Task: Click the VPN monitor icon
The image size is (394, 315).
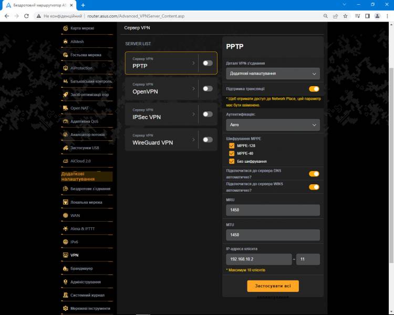Action: coord(66,255)
